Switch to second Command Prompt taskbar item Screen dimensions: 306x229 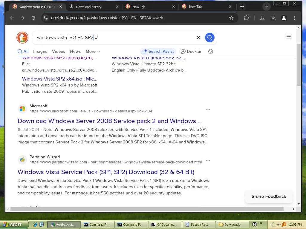point(131,225)
